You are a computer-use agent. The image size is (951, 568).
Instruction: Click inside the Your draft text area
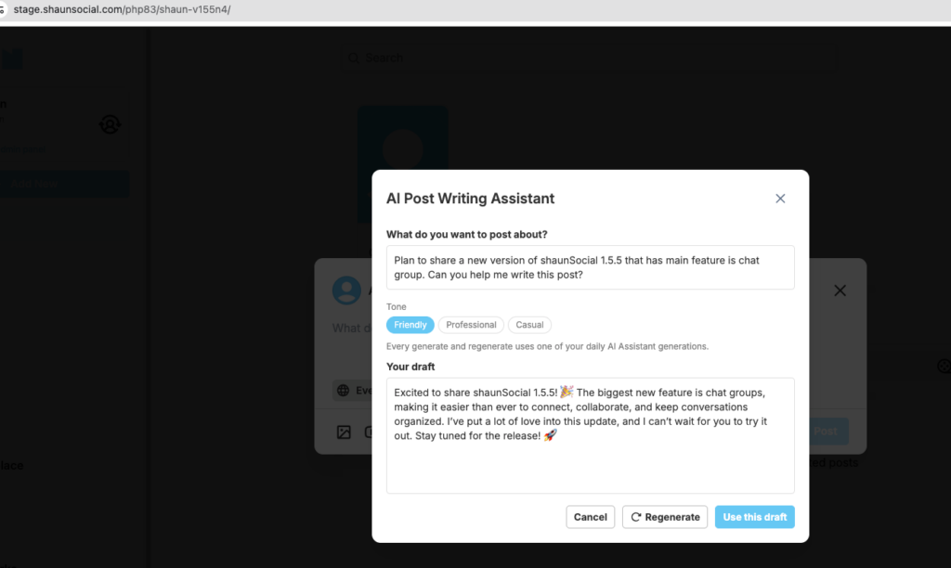tap(590, 435)
